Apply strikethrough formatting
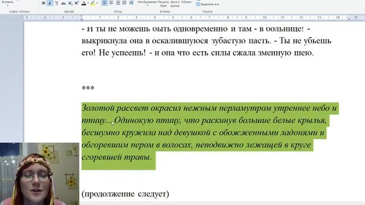The width and height of the screenshot is (365, 205). click(63, 3)
